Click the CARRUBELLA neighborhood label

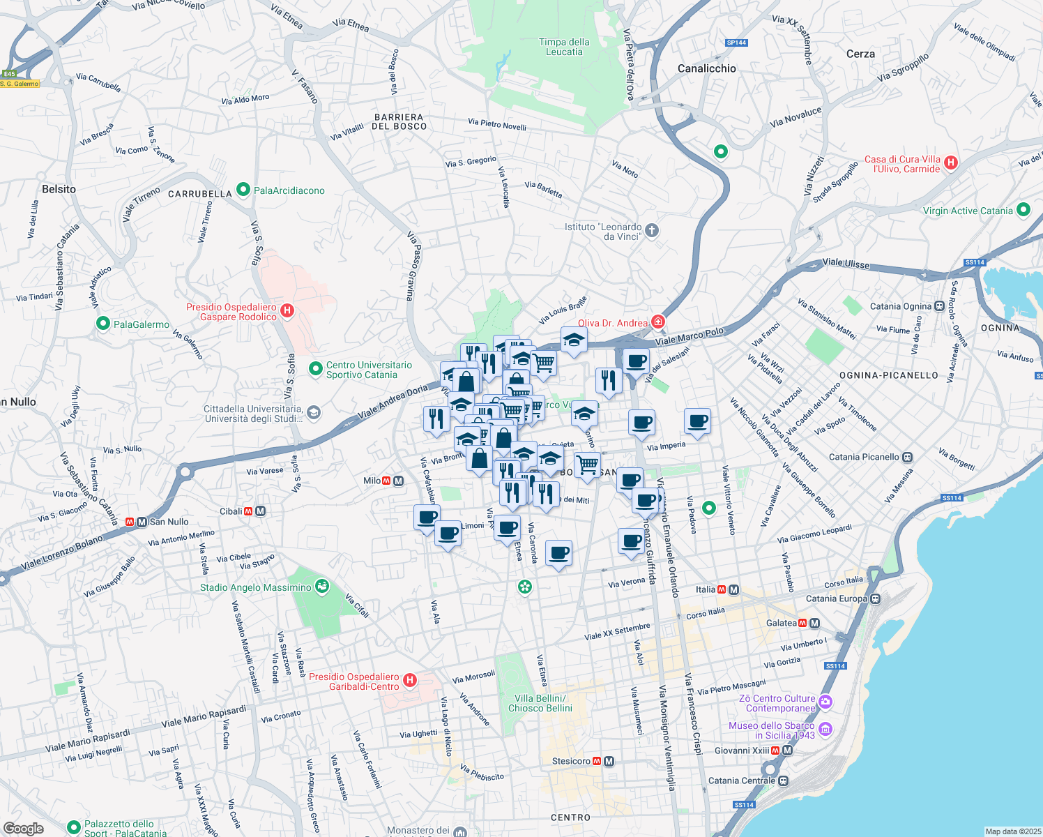click(x=200, y=194)
